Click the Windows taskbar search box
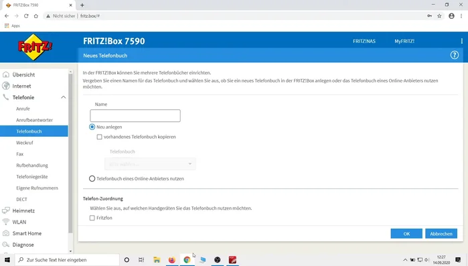Viewport: 468px width, 266px height. 67,260
